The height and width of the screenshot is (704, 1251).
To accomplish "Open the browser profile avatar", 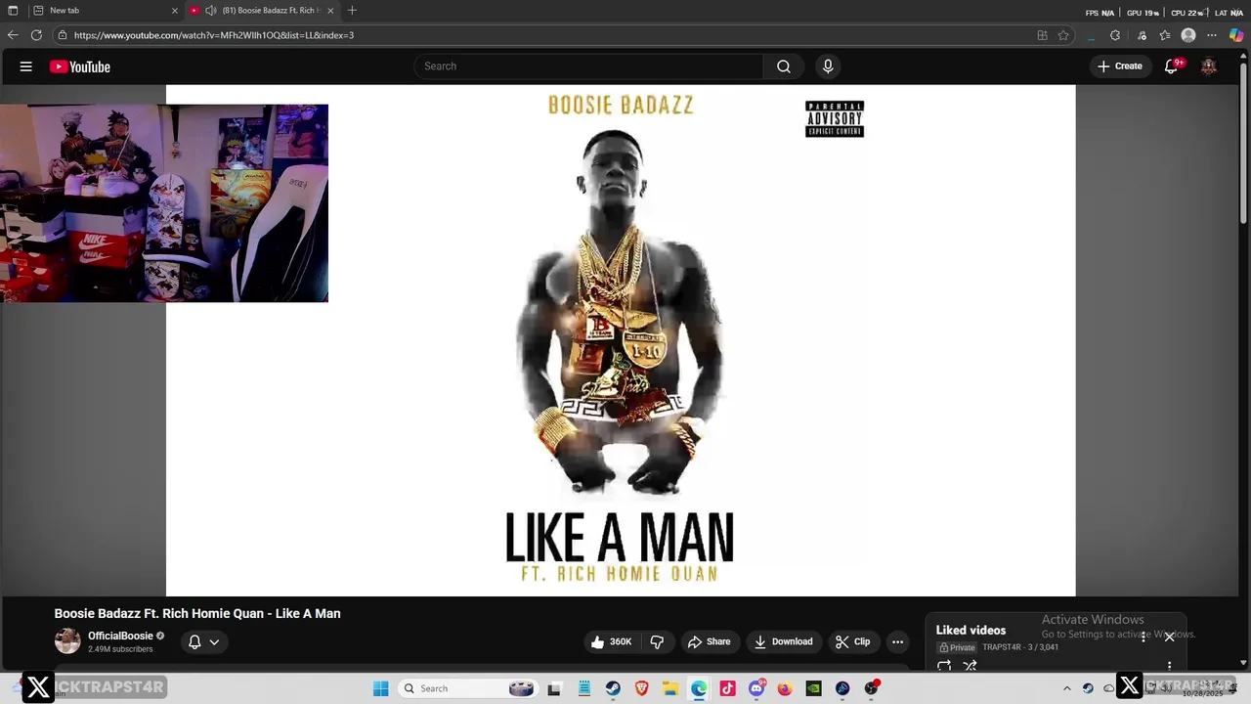I will point(1188,35).
